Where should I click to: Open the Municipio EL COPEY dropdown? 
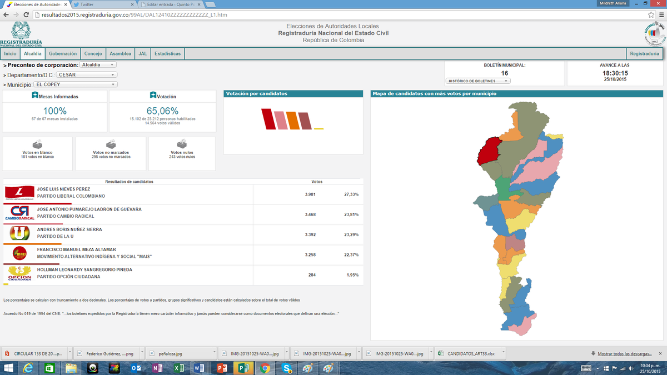tap(76, 84)
